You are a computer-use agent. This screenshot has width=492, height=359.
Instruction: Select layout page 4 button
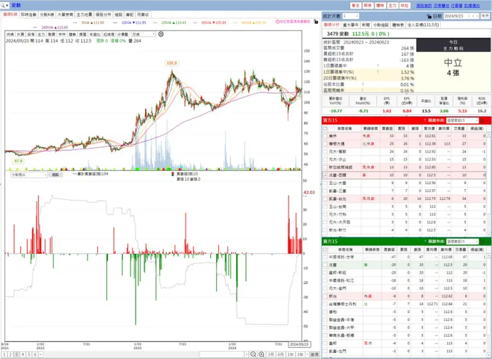click(x=23, y=354)
